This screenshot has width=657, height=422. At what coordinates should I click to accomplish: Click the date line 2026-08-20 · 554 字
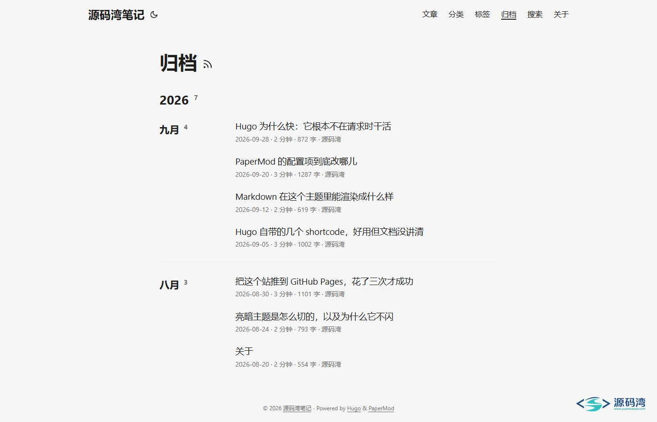(x=288, y=364)
